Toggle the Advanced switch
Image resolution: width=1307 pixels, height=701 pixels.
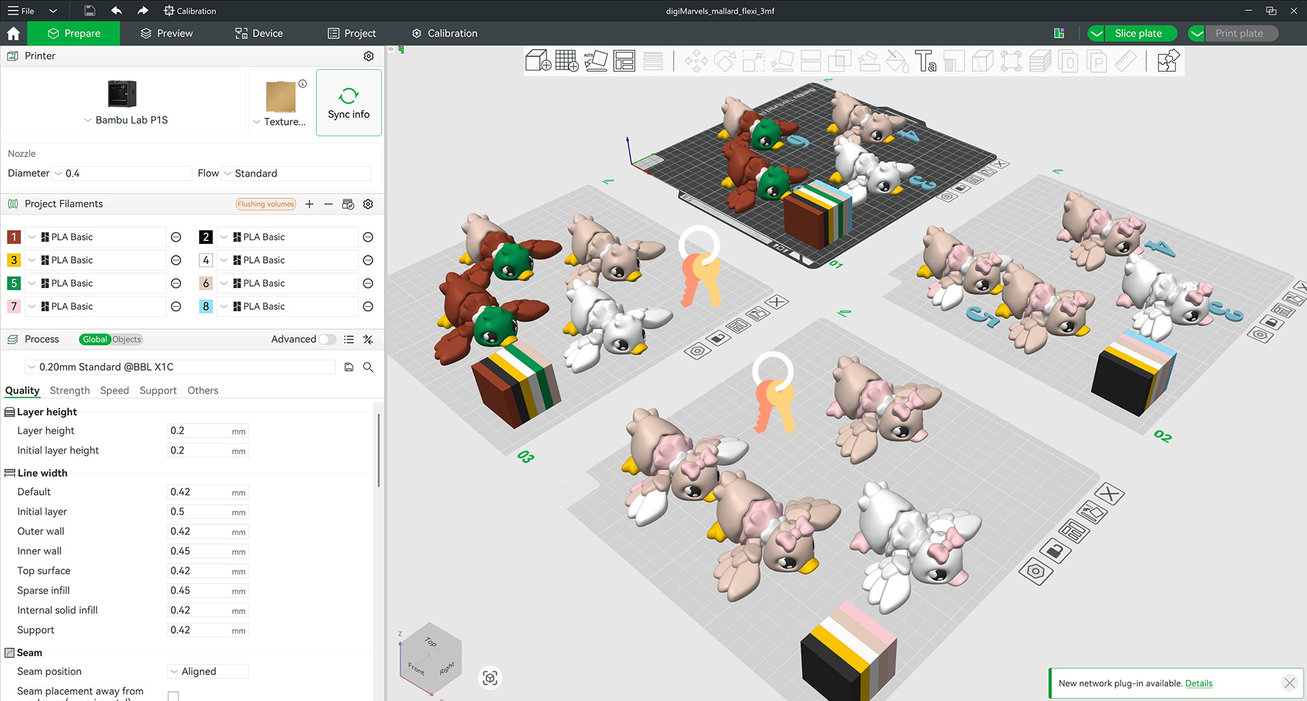point(327,339)
